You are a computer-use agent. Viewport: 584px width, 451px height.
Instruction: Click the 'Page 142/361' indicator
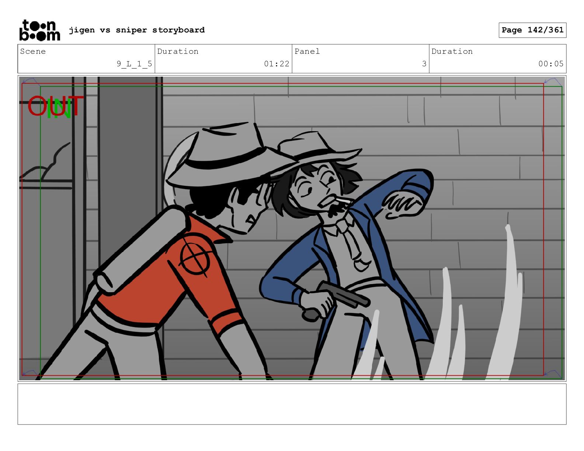click(x=532, y=30)
